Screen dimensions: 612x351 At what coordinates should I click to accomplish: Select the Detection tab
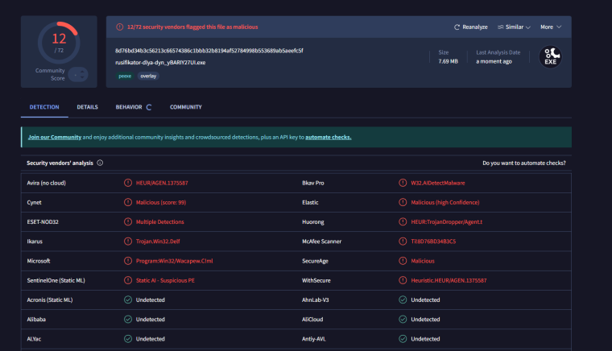tap(44, 107)
